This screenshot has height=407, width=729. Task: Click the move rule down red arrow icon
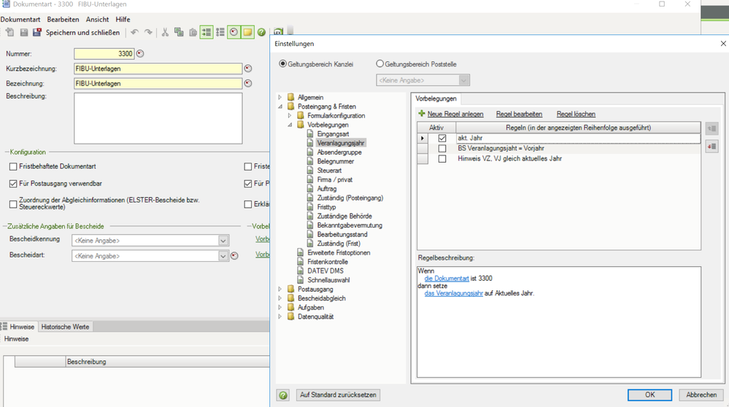pyautogui.click(x=711, y=147)
